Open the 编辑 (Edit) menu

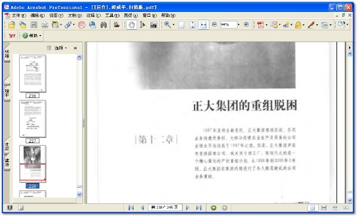tap(38, 15)
